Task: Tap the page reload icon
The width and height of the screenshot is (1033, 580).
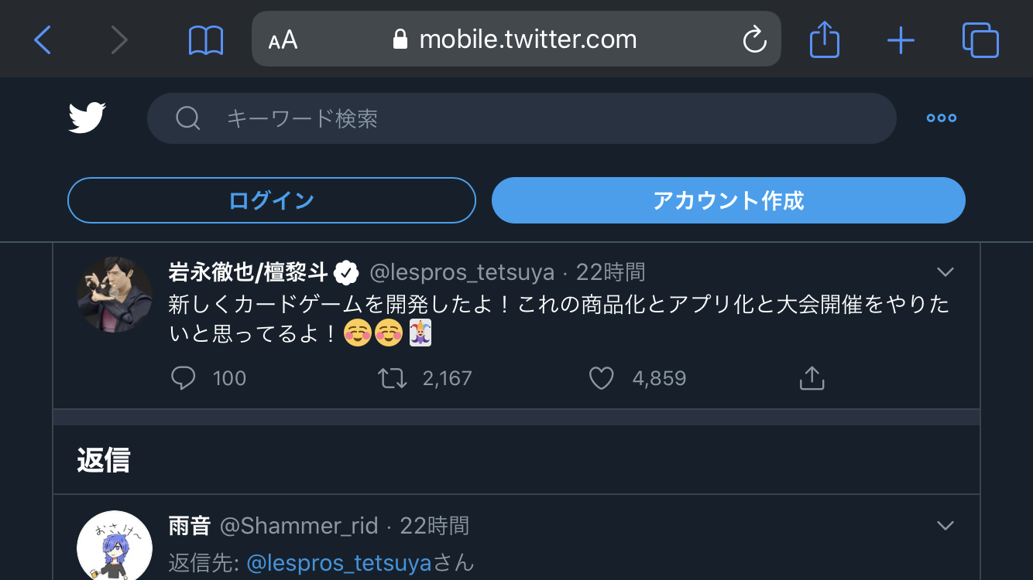Action: tap(754, 39)
